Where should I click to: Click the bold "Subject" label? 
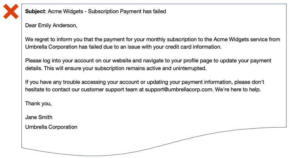click(x=35, y=12)
